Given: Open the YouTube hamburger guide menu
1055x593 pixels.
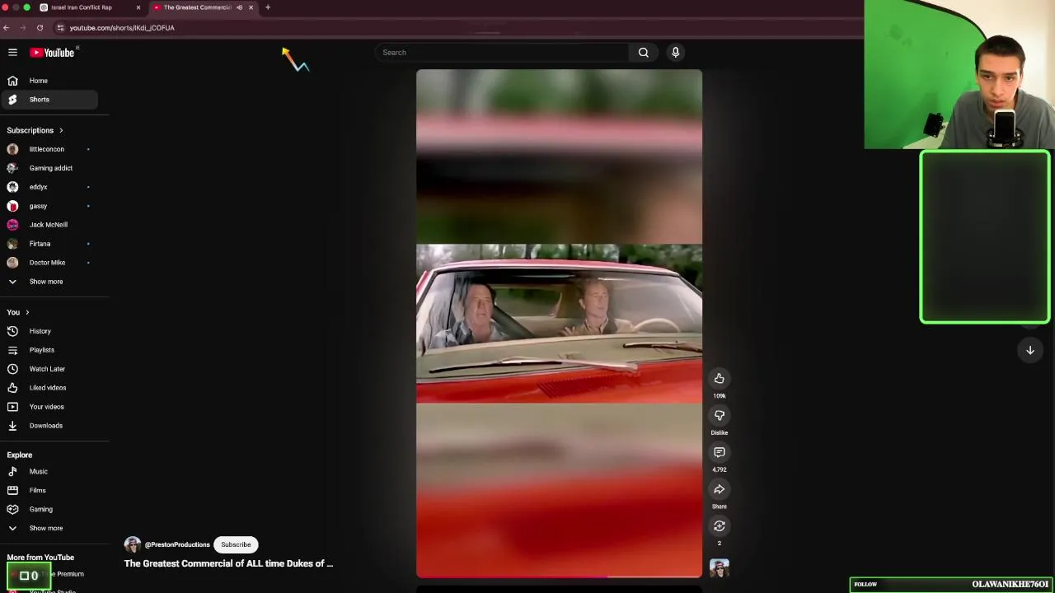Looking at the screenshot, I should pyautogui.click(x=12, y=52).
